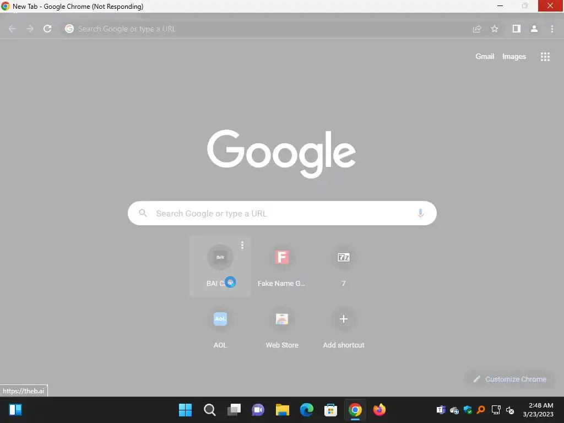564x423 pixels.
Task: Click the orange magnifier tray icon
Action: [x=481, y=410]
